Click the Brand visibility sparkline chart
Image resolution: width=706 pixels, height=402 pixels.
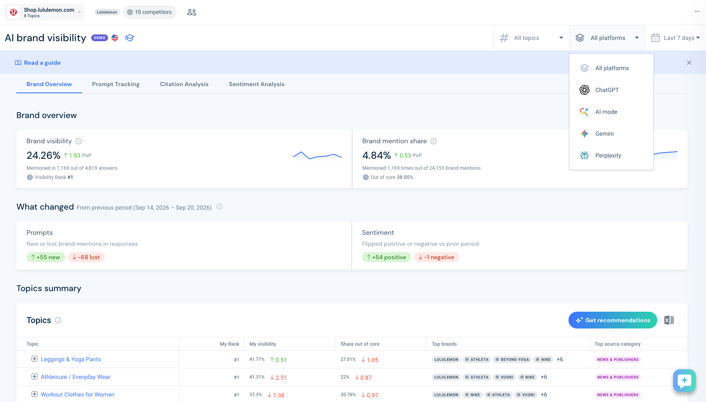pos(317,156)
